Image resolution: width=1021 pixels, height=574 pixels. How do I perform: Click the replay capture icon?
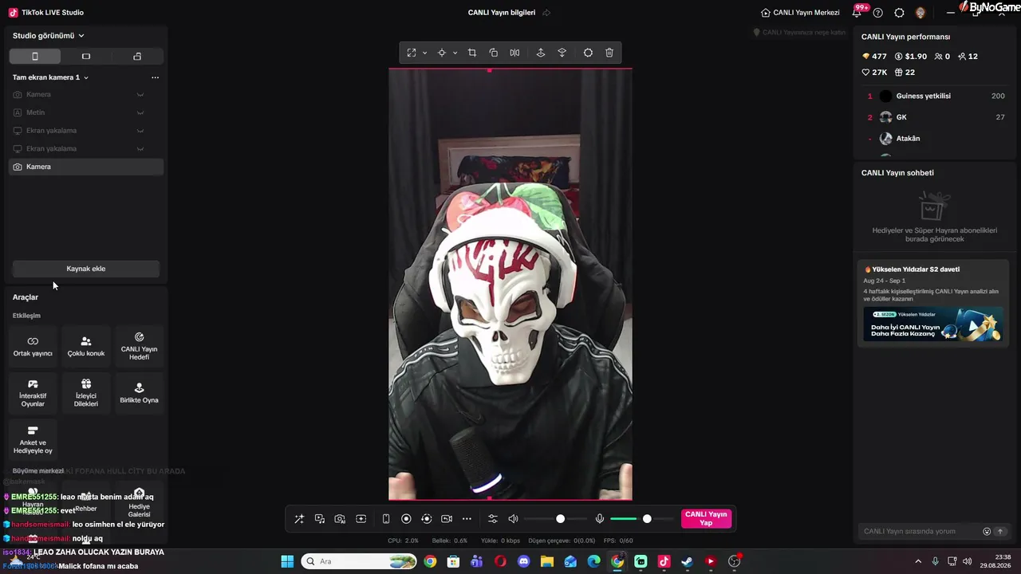(x=427, y=519)
